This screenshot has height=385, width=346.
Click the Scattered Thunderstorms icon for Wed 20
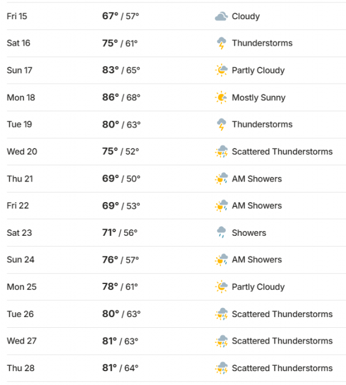[x=221, y=152]
